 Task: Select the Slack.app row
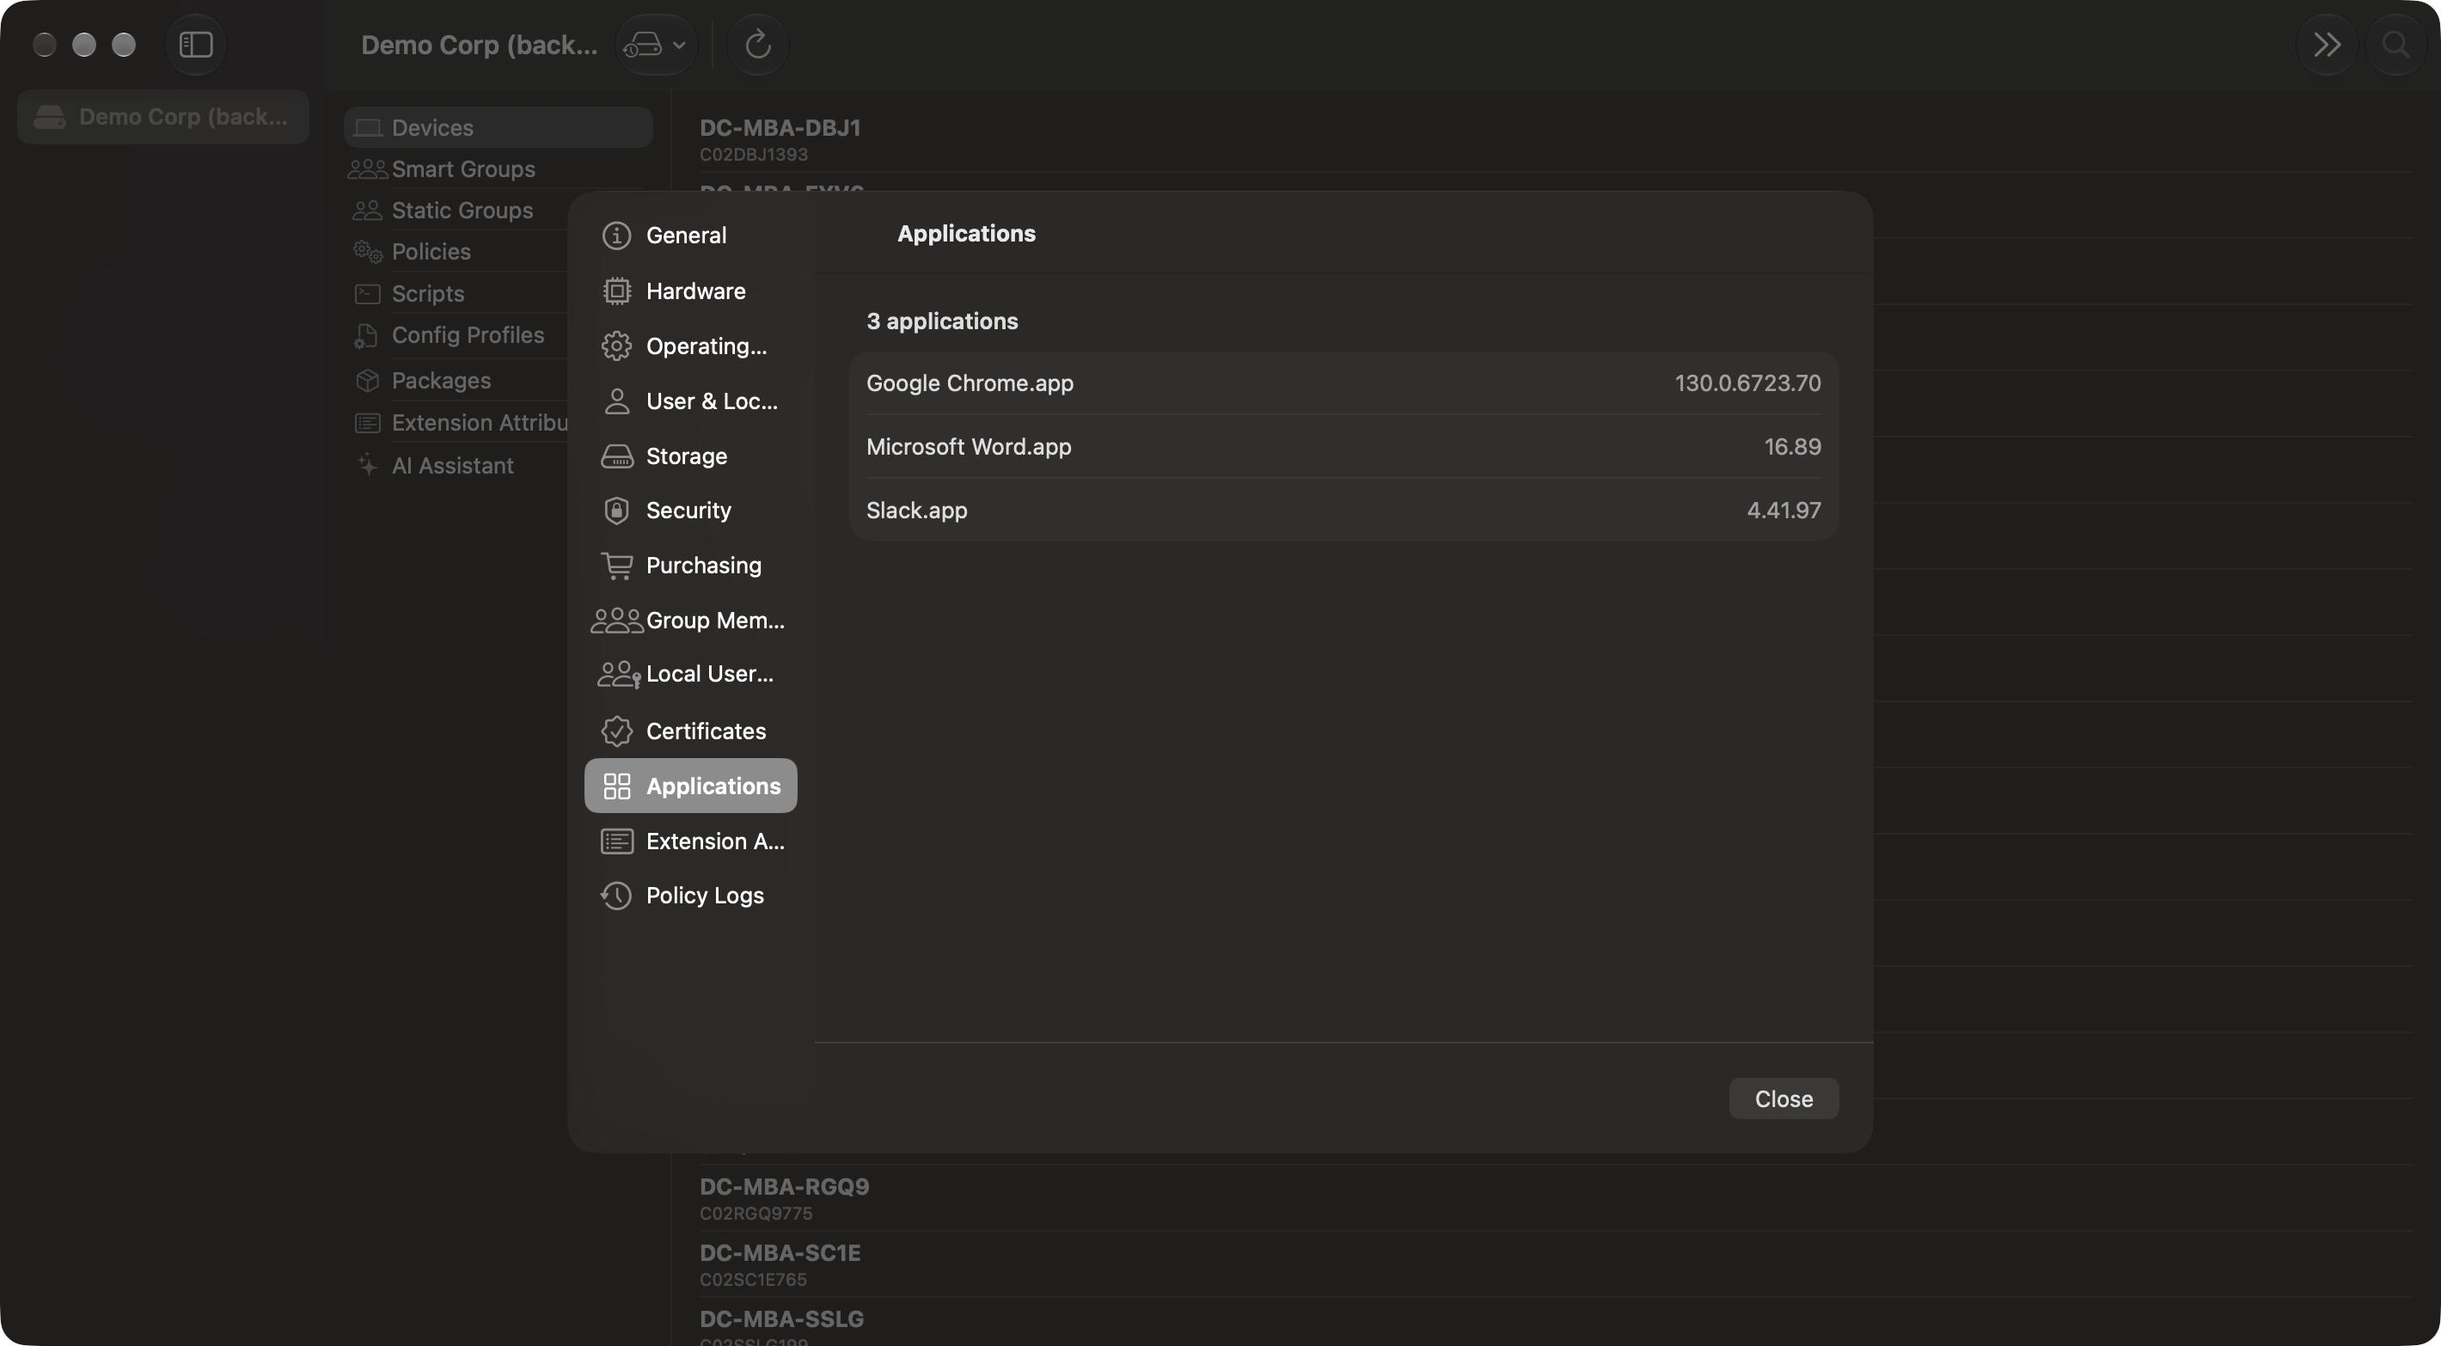pyautogui.click(x=1343, y=510)
